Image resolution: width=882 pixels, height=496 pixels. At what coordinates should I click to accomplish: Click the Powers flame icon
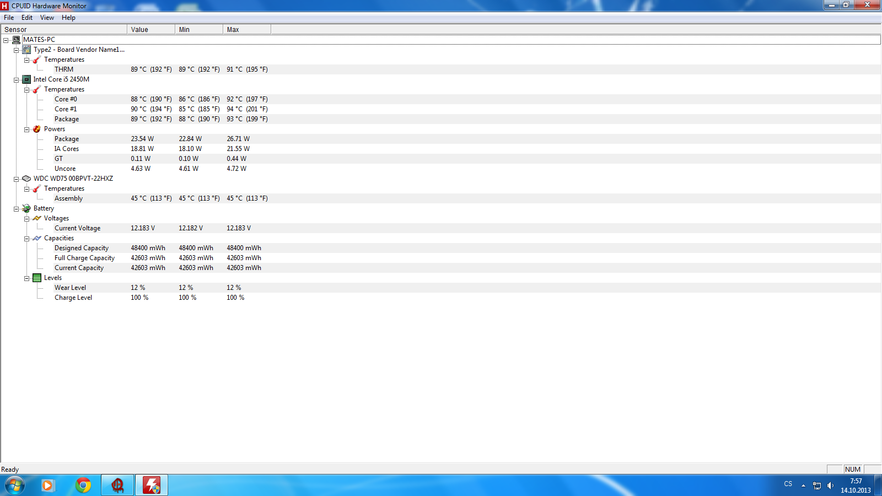point(37,129)
